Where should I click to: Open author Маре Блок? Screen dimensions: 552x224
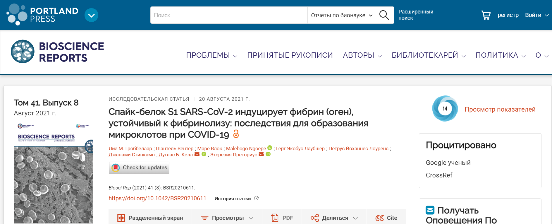point(210,148)
